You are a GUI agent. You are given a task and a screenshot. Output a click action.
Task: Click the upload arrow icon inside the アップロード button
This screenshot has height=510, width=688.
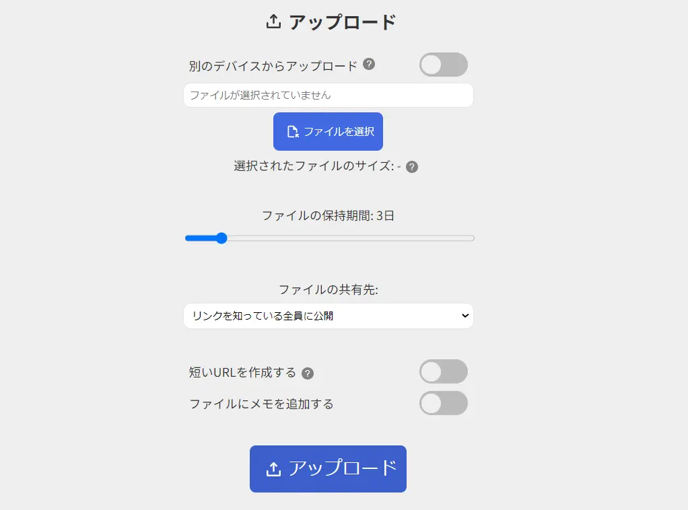click(274, 468)
